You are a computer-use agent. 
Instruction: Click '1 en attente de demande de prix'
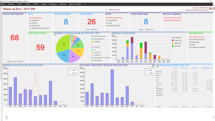(39, 28)
